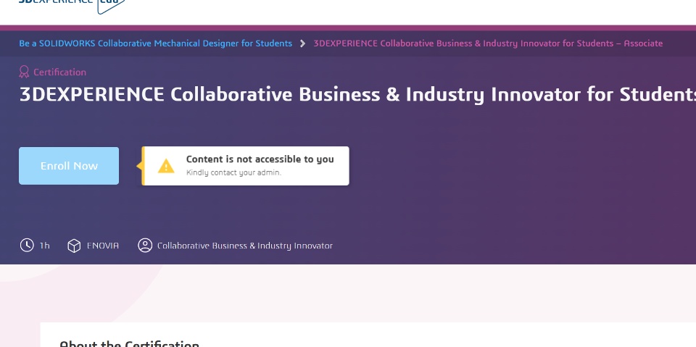Click the purple strip above the breadcrumbs
Viewport: 696px width, 347px height.
[x=348, y=28]
